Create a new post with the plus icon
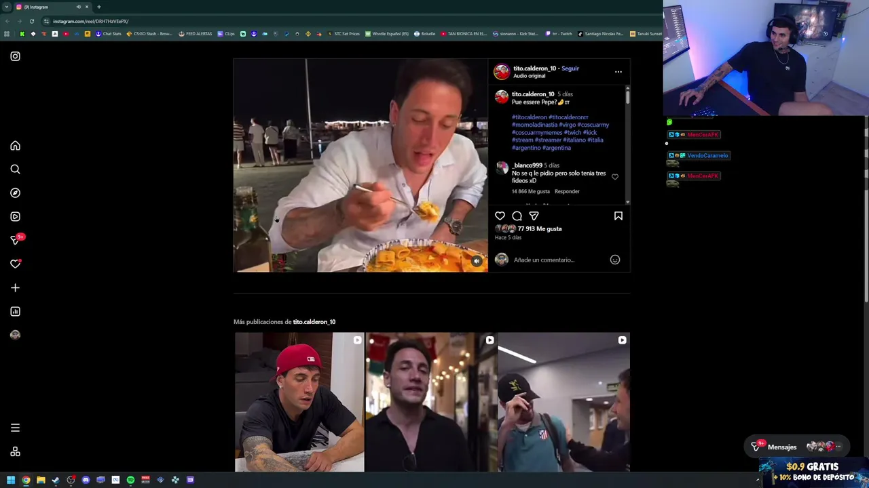869x488 pixels. [15, 288]
